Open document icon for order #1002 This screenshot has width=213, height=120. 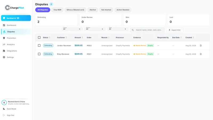tap(201, 45)
